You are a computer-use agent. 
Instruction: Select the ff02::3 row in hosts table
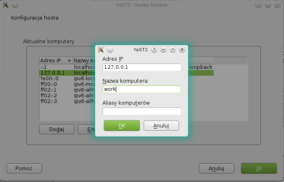55,101
